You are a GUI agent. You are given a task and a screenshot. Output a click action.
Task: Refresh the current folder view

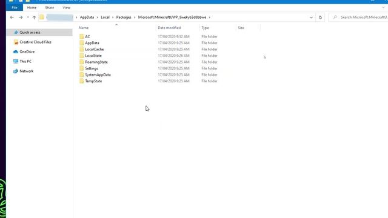[320, 18]
